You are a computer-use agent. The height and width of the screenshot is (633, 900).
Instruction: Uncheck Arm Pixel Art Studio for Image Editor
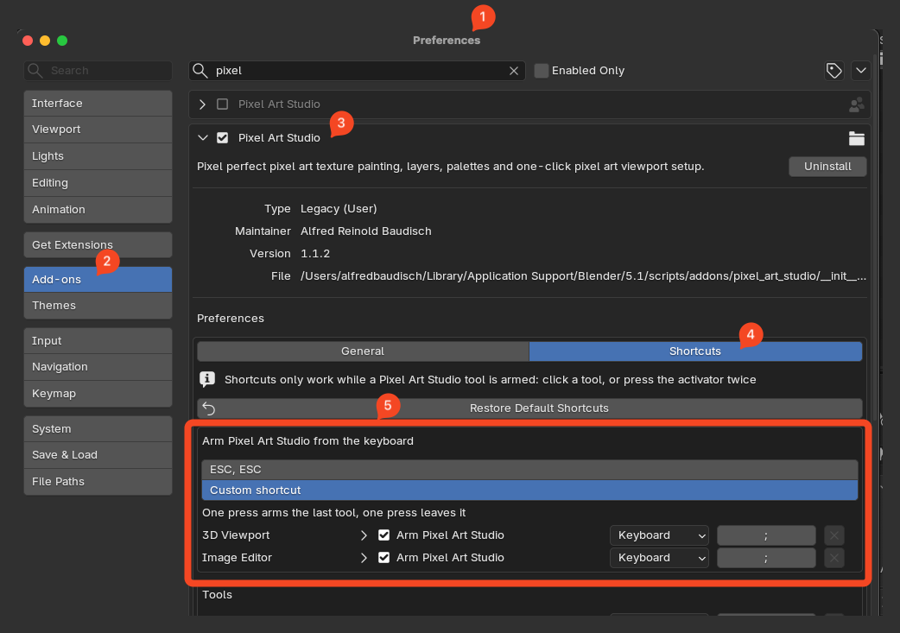tap(384, 558)
